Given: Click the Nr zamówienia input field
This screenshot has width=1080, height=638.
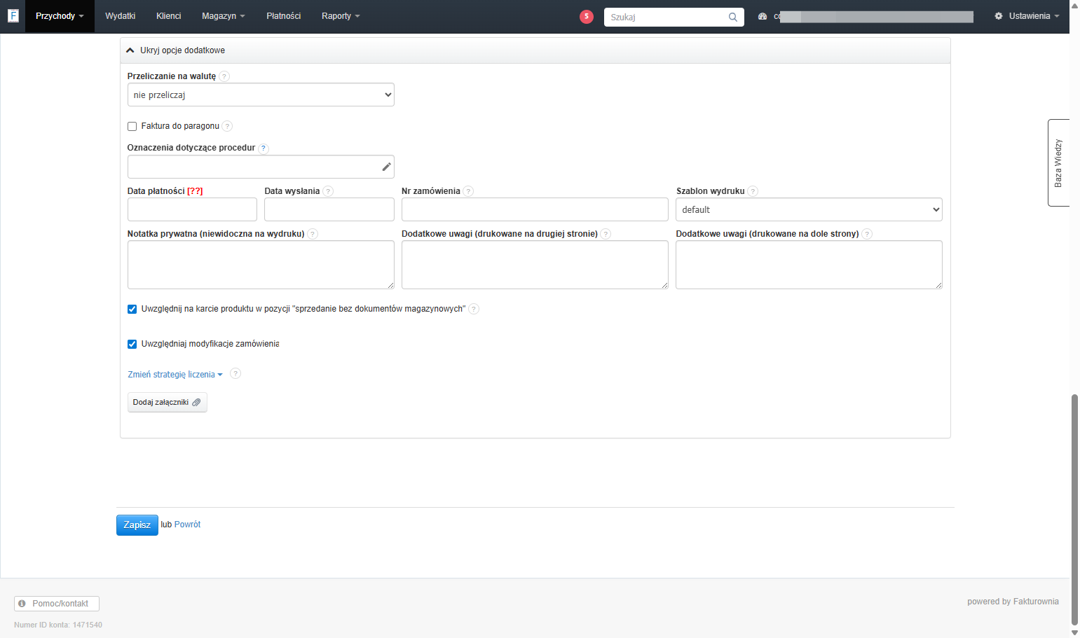Looking at the screenshot, I should pos(535,209).
